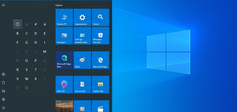This screenshot has height=112, width=237.
Task: Launch the Paint 3D tile
Action: (64, 84)
